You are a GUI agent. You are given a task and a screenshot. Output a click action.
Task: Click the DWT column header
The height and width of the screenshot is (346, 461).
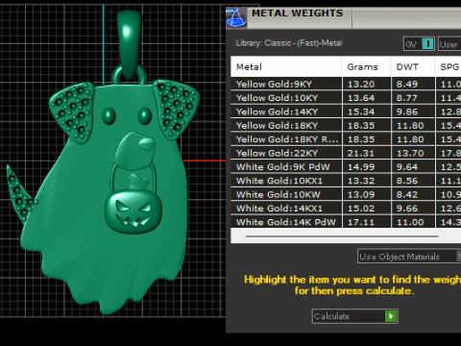(x=413, y=66)
